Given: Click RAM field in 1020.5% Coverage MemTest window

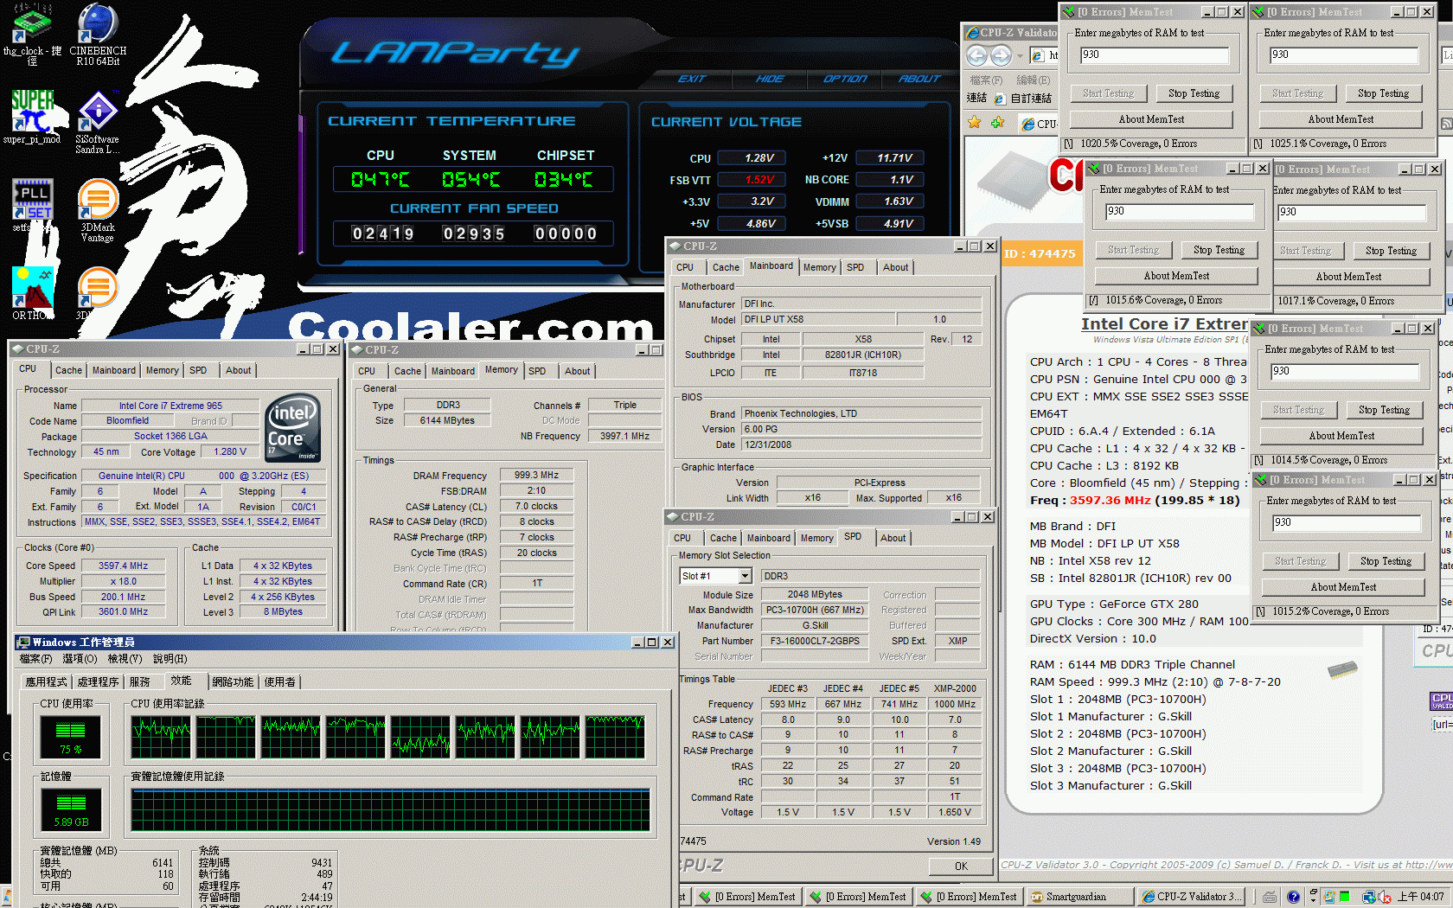Looking at the screenshot, I should 1154,54.
